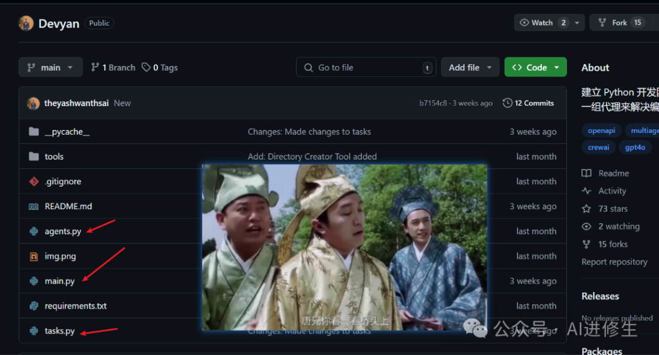Click 'last month' in agents.py row
The width and height of the screenshot is (659, 355).
(x=536, y=231)
